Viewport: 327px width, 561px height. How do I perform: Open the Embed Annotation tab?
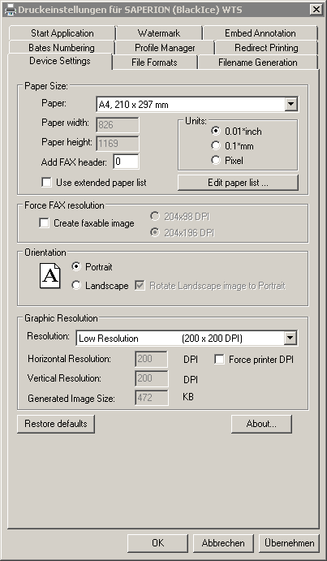[260, 33]
